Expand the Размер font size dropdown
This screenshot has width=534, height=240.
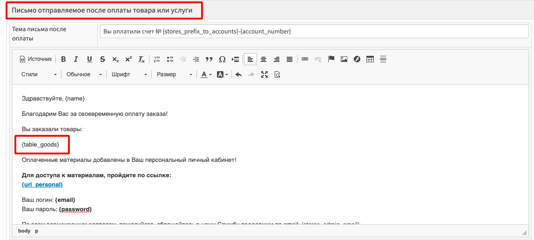click(174, 74)
